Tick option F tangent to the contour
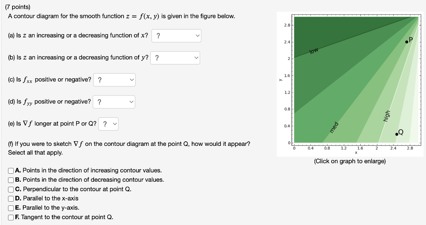This screenshot has width=426, height=225. 11,217
